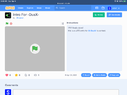Click Add to Studio button
This screenshot has width=127, height=95.
point(99,75)
